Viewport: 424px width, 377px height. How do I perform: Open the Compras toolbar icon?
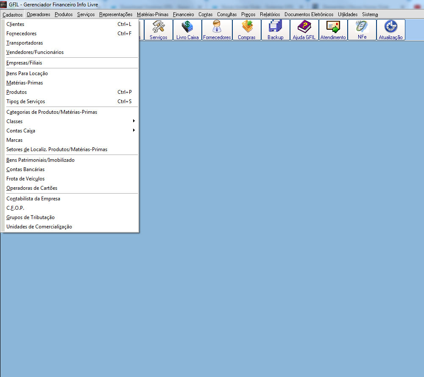point(247,30)
